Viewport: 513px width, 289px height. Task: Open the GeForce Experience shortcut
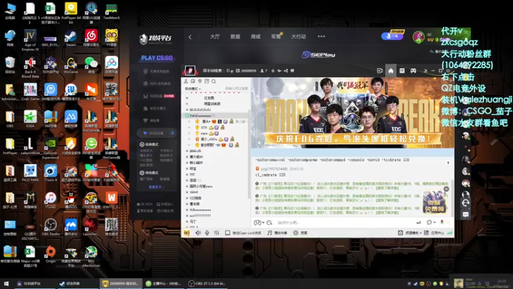tap(51, 149)
